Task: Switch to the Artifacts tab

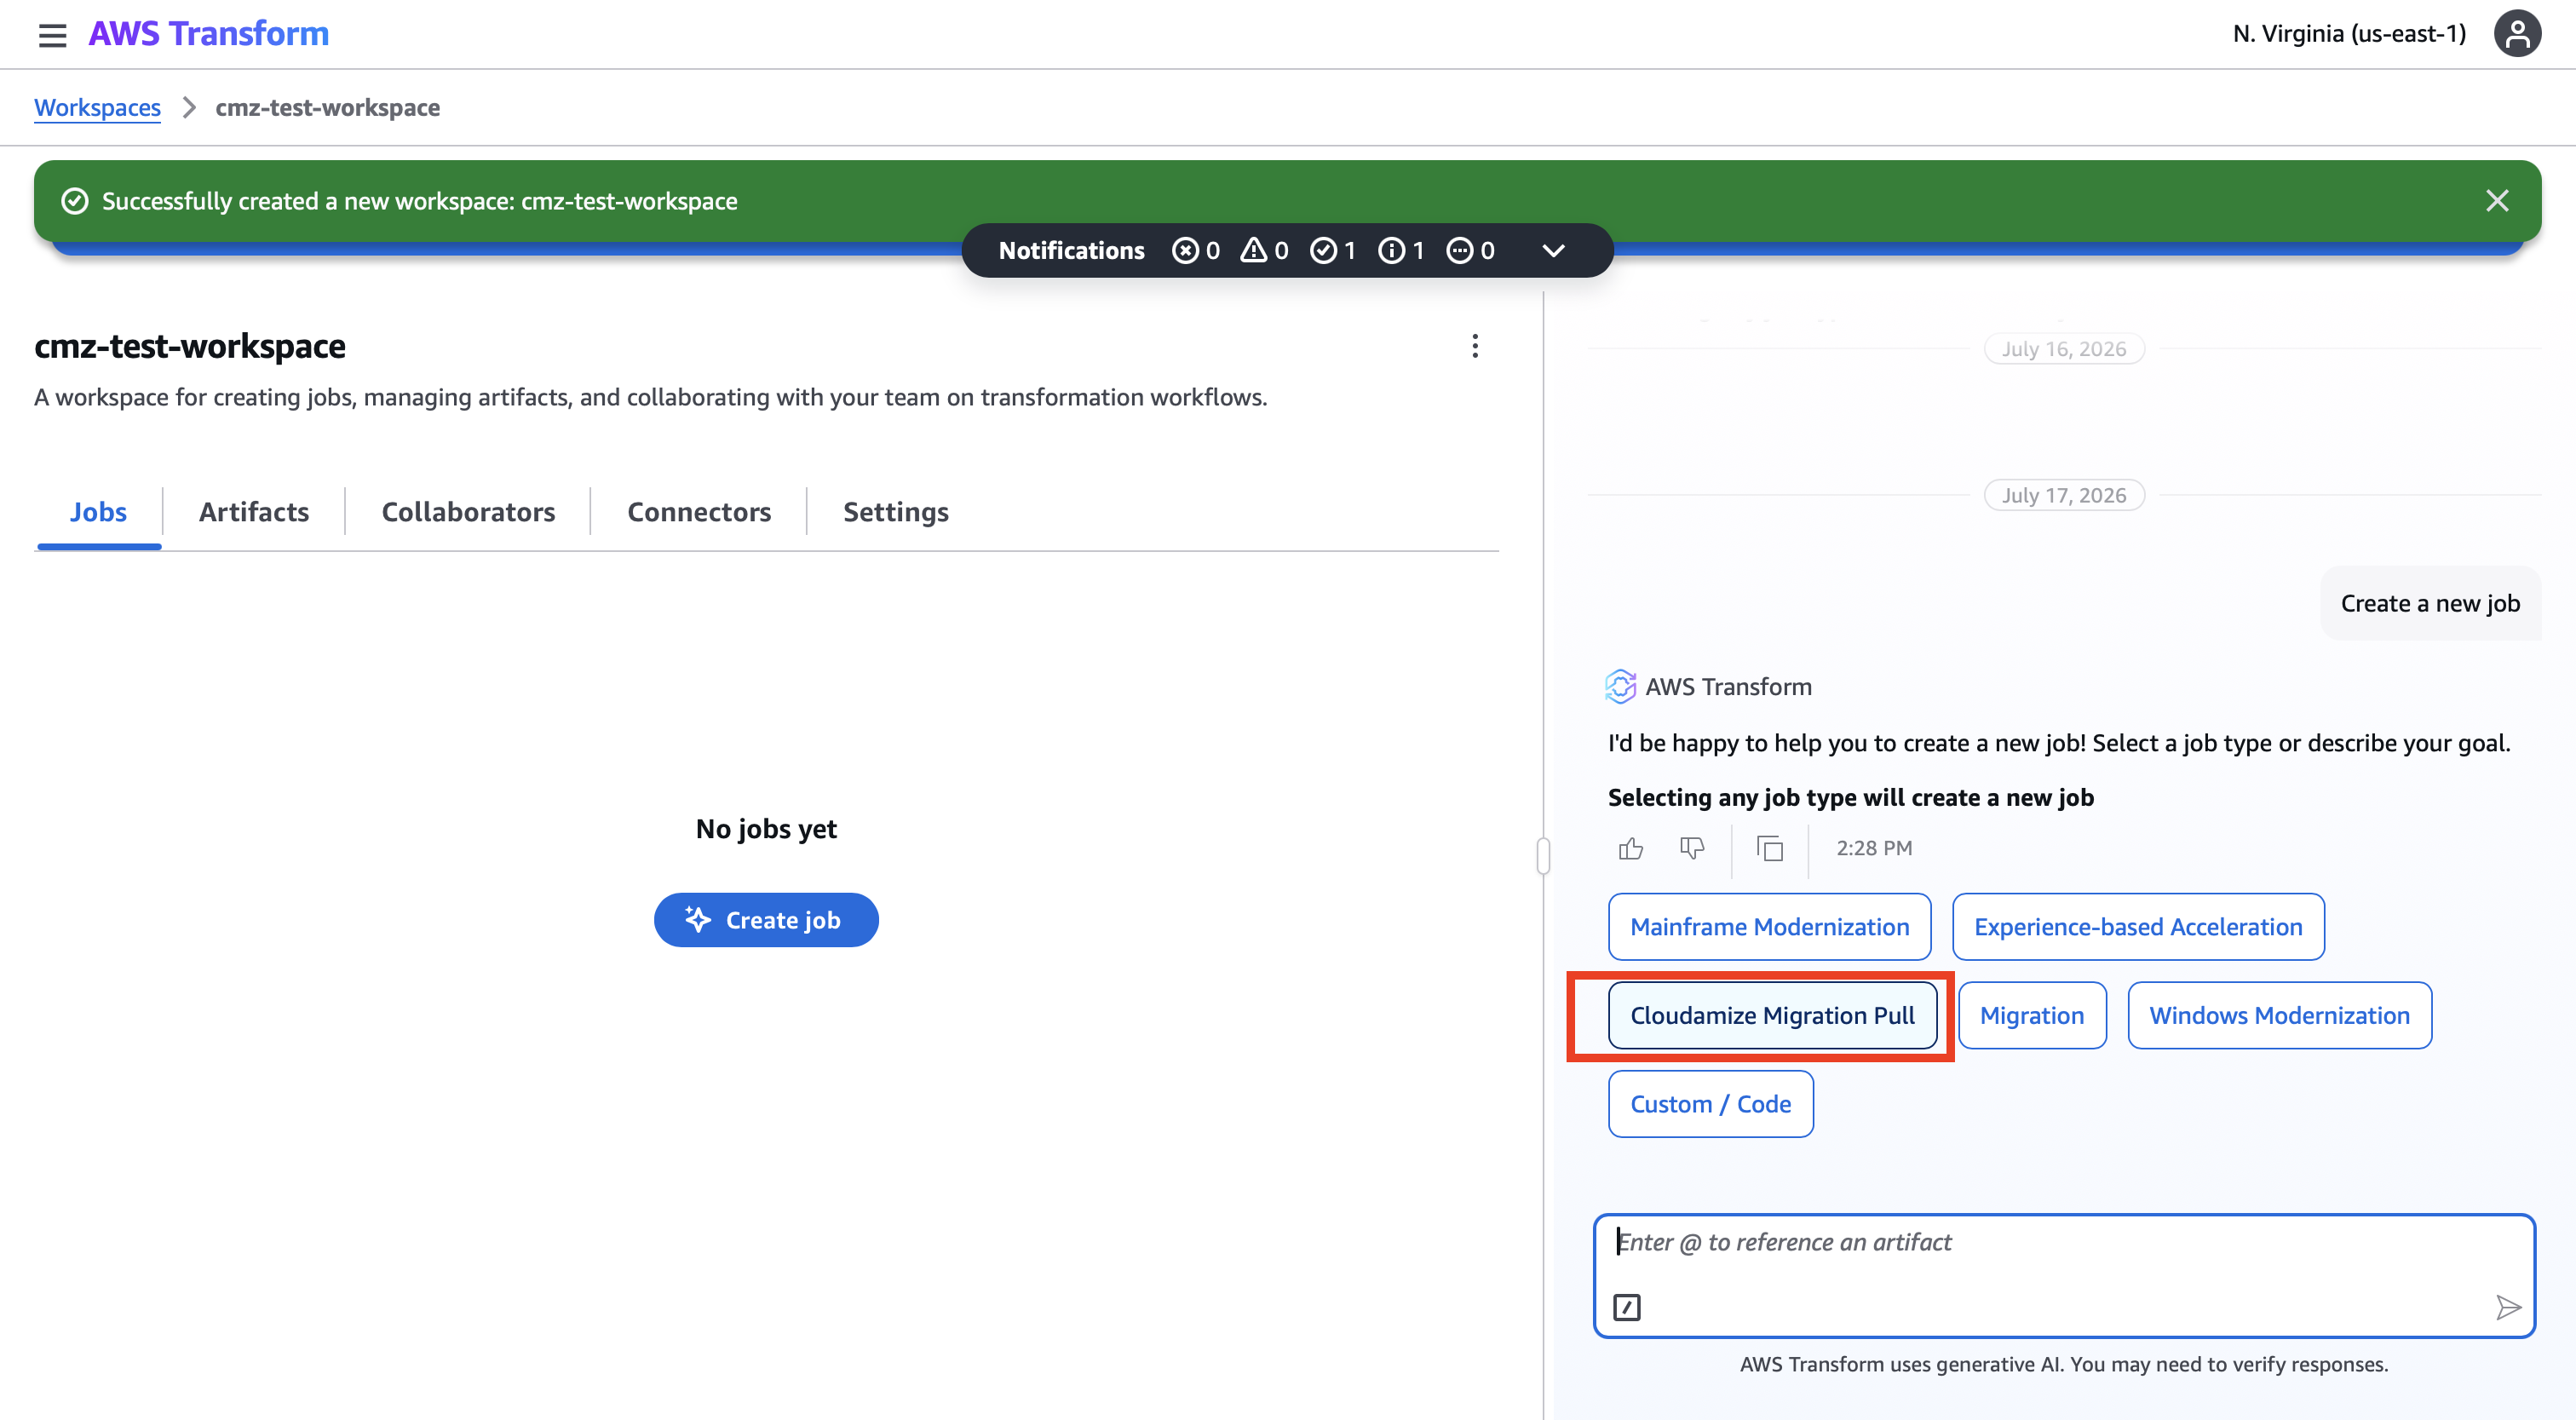Action: (254, 512)
